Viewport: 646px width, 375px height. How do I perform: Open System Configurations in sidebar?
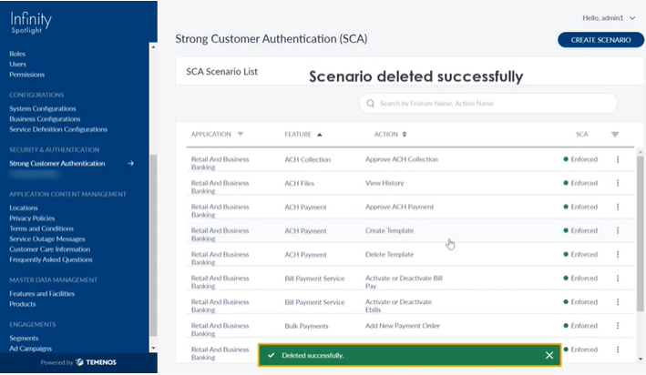[x=43, y=108]
